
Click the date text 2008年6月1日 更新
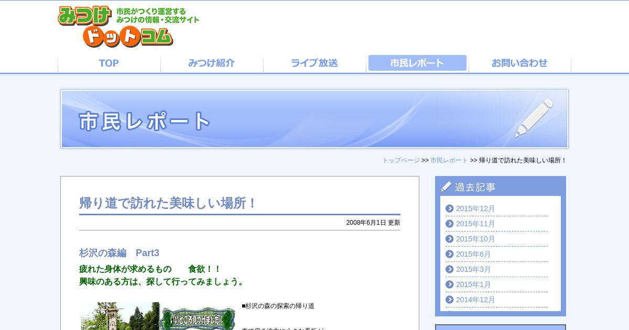(373, 223)
